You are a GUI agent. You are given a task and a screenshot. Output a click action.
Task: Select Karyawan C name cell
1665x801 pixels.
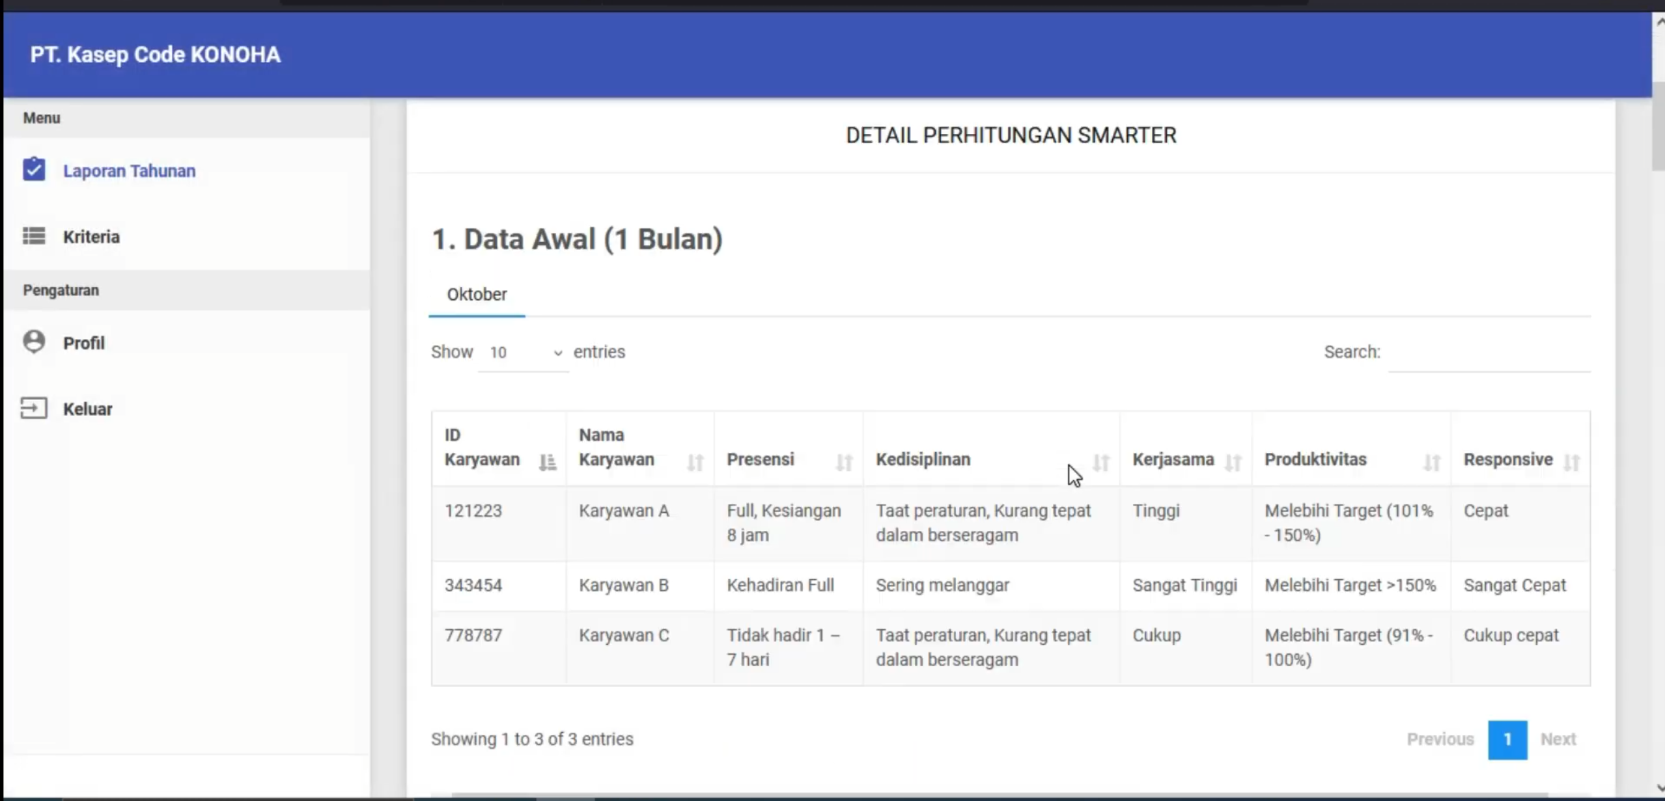coord(640,647)
